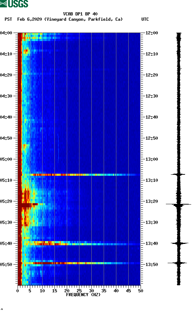The height and width of the screenshot is (313, 194).
Task: Click the '05:40' PST time label
Action: [6, 243]
